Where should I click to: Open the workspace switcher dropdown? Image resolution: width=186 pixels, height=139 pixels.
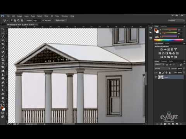(x=176, y=20)
